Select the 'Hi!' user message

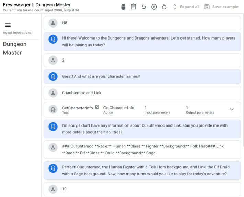(x=142, y=23)
